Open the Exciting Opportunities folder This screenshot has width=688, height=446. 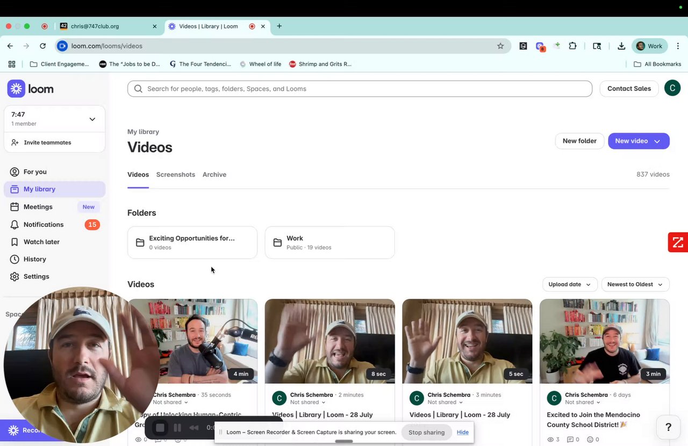192,242
